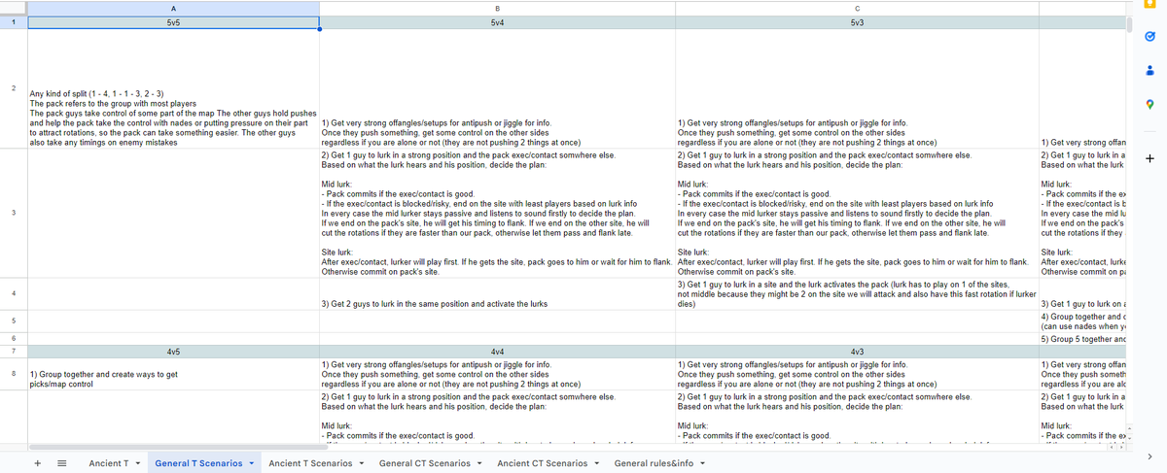Select row 3 header
This screenshot has height=473, width=1167.
[x=14, y=213]
